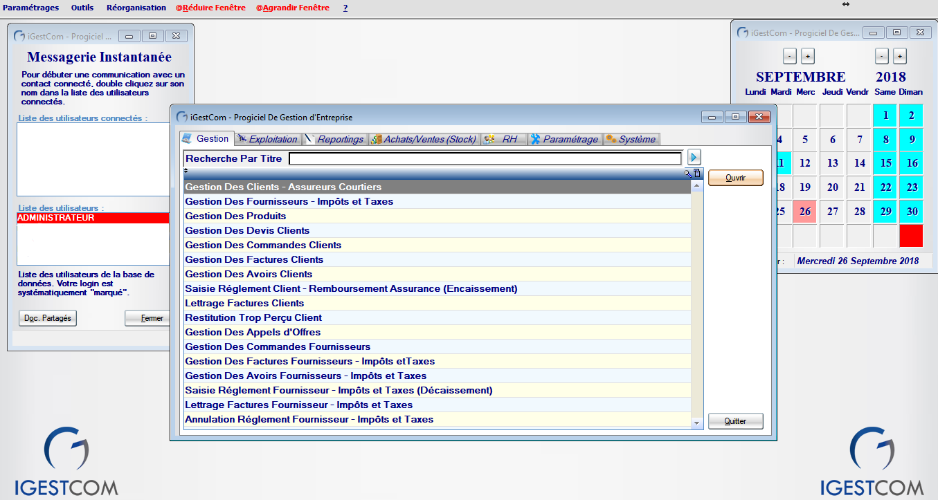Click day 28 in the calendar

(859, 212)
